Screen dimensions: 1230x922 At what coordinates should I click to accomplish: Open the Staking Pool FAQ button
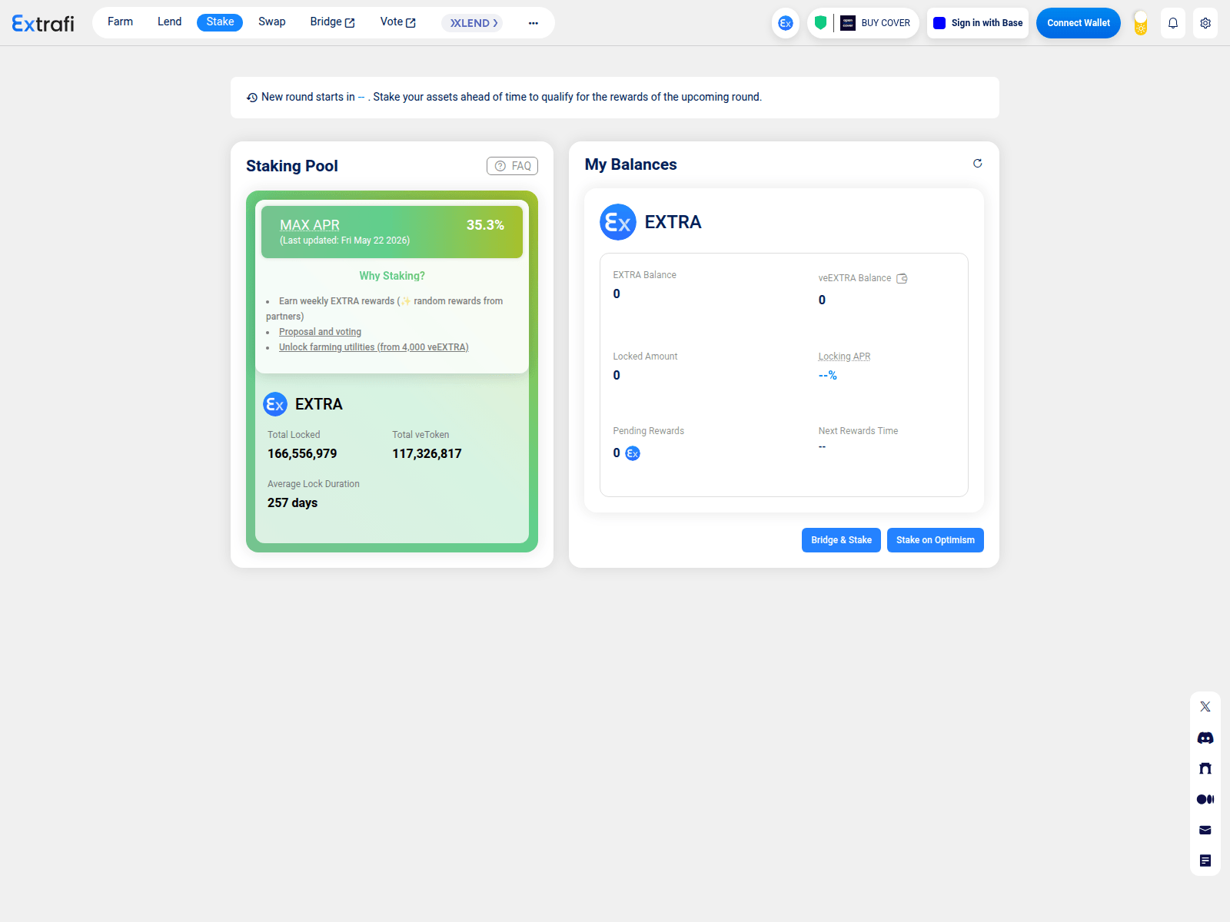point(512,166)
